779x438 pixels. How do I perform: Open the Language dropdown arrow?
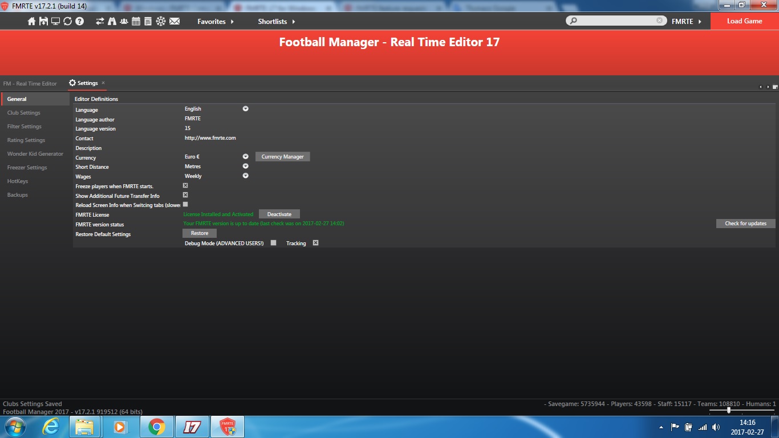(246, 108)
